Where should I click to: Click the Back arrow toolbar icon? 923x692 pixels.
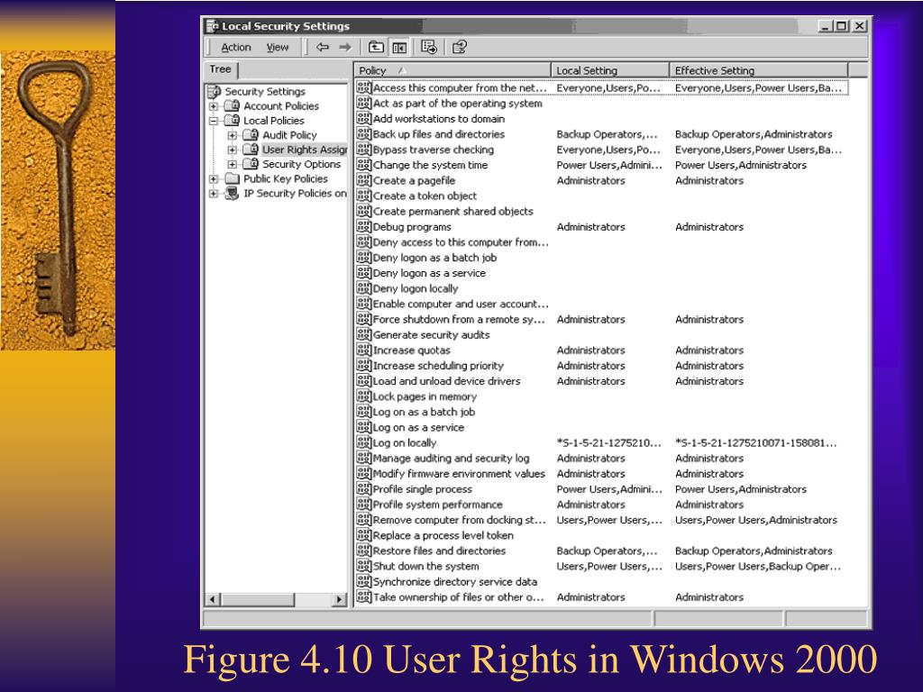pyautogui.click(x=322, y=47)
